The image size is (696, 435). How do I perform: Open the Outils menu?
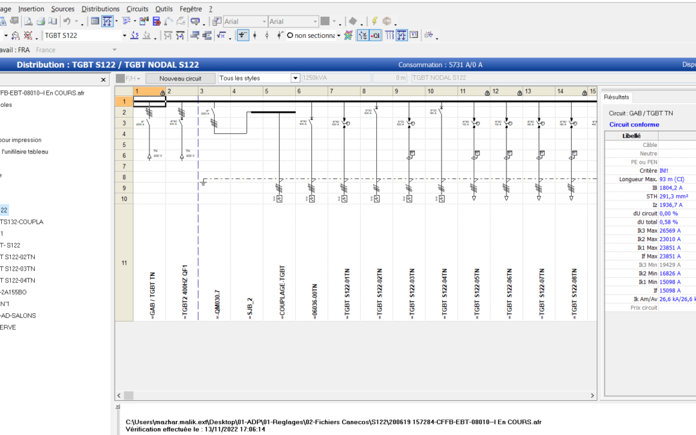pyautogui.click(x=164, y=9)
